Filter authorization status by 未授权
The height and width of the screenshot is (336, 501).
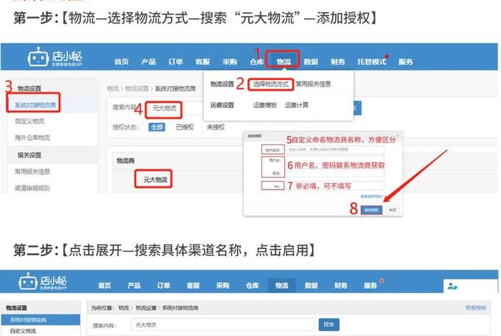[215, 127]
